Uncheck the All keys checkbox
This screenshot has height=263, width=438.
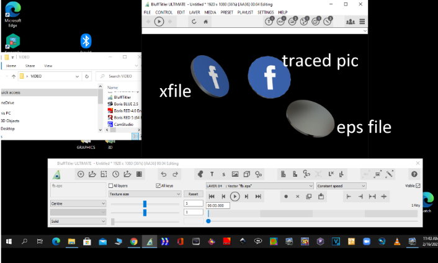pos(158,185)
